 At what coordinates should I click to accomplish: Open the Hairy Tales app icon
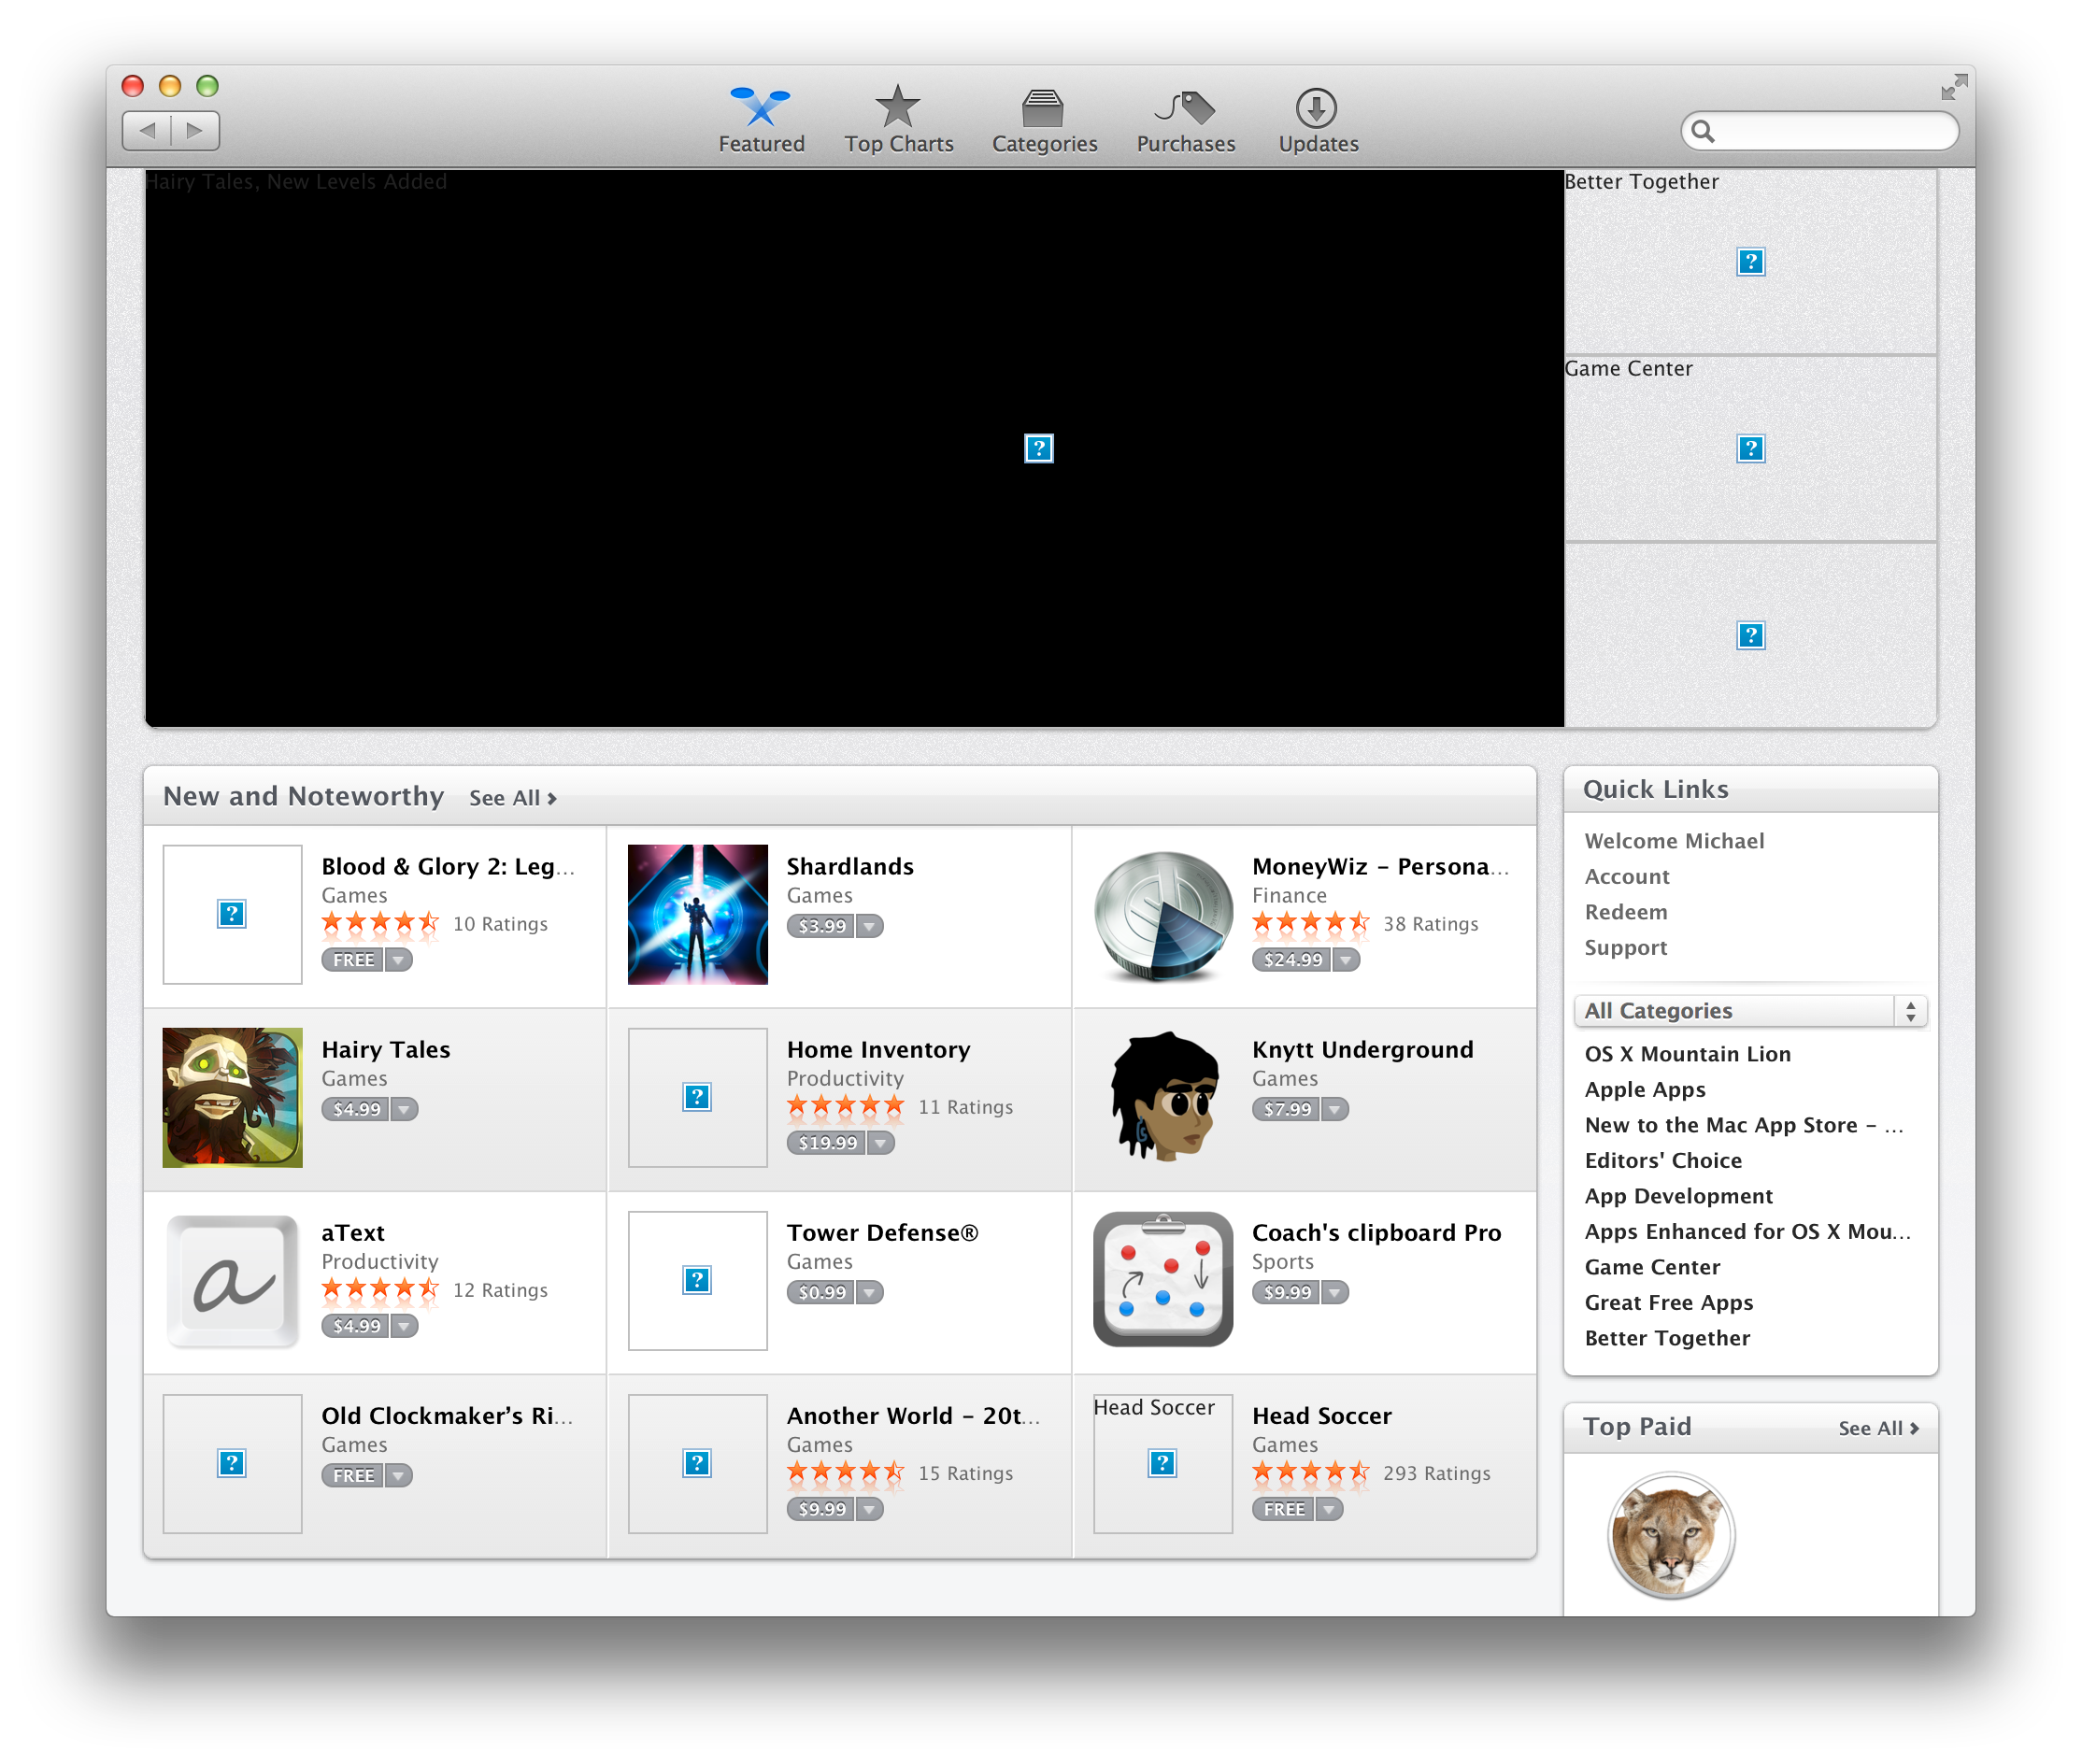232,1097
